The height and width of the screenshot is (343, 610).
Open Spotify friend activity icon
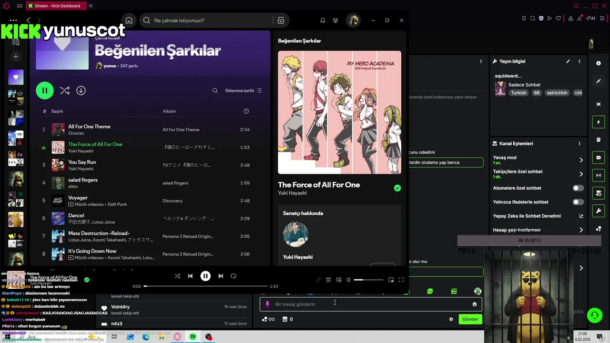coord(335,20)
